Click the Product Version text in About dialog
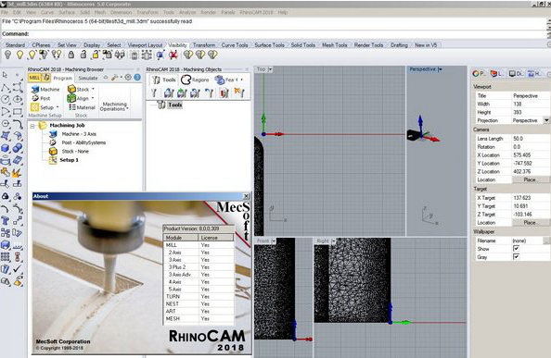This screenshot has width=551, height=358. 191,228
